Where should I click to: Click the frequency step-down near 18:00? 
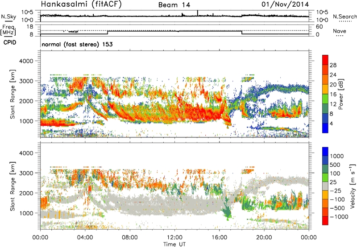242,32
